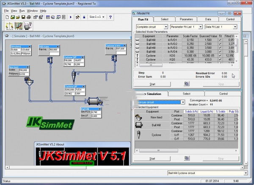Click the flowsheet horizontal scrollbar thumb
The width and height of the screenshot is (254, 185).
pyautogui.click(x=48, y=167)
